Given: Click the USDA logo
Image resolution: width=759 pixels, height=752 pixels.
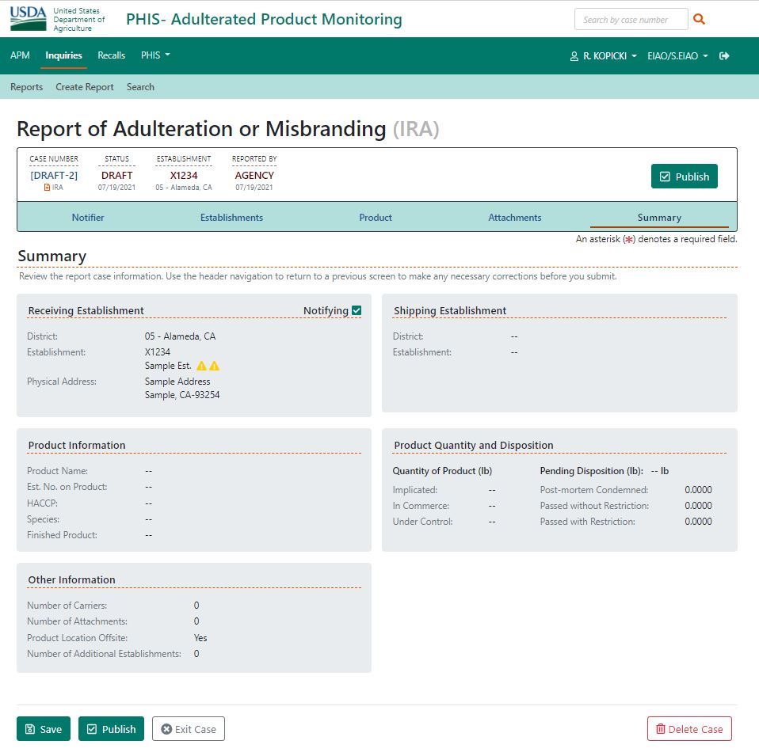Looking at the screenshot, I should [29, 19].
